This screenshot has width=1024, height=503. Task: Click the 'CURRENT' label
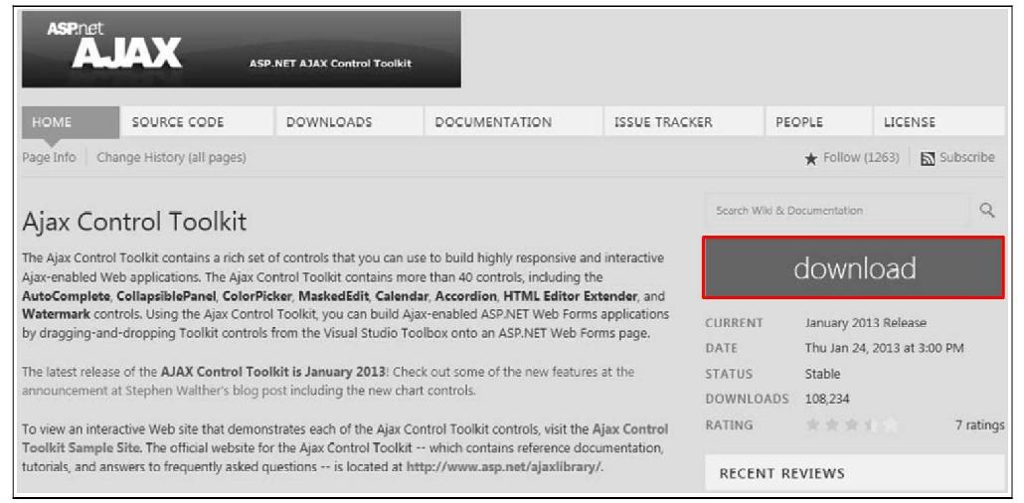click(734, 323)
